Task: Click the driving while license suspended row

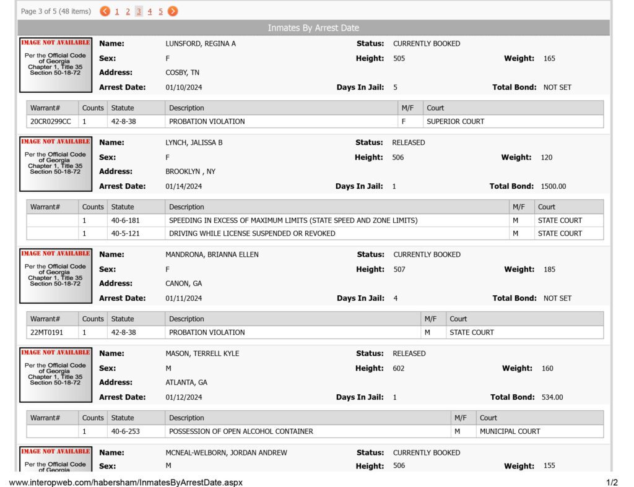Action: pos(315,233)
